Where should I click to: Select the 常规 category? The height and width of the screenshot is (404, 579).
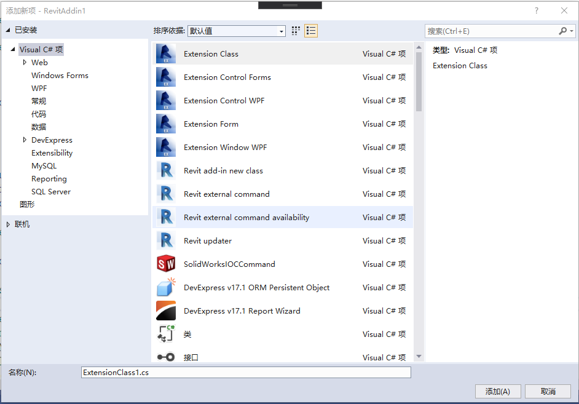[39, 101]
